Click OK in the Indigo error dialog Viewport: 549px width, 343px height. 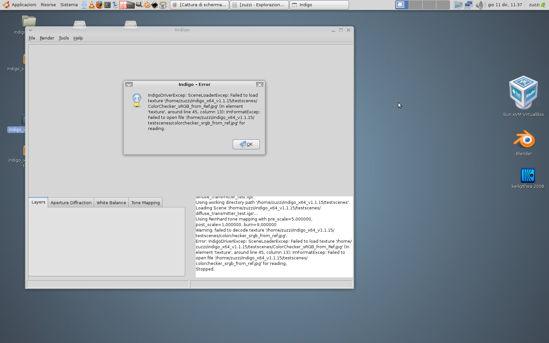[246, 144]
